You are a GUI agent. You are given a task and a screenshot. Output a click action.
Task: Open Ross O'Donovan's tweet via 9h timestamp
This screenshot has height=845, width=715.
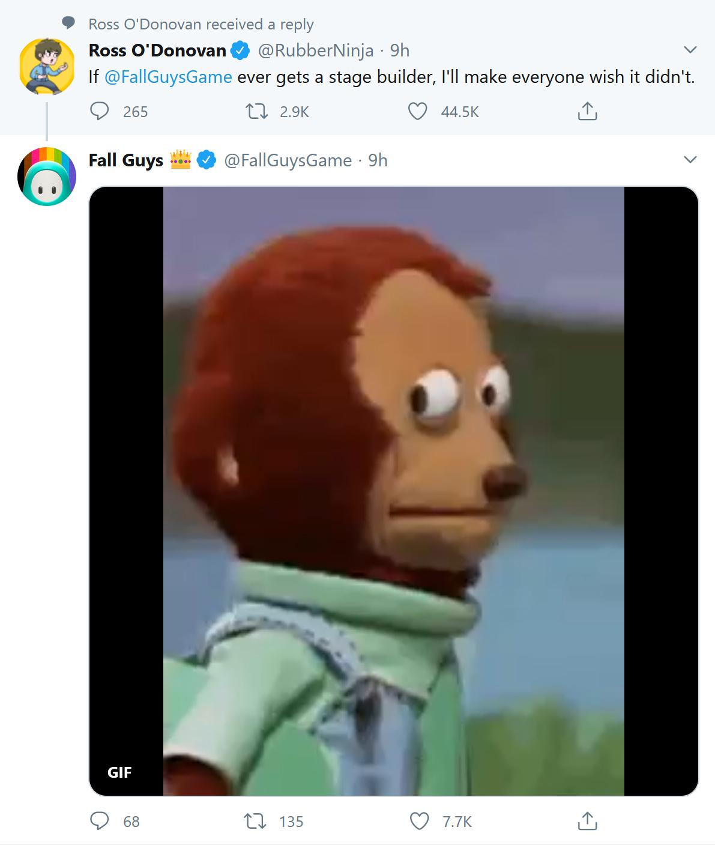coord(400,50)
